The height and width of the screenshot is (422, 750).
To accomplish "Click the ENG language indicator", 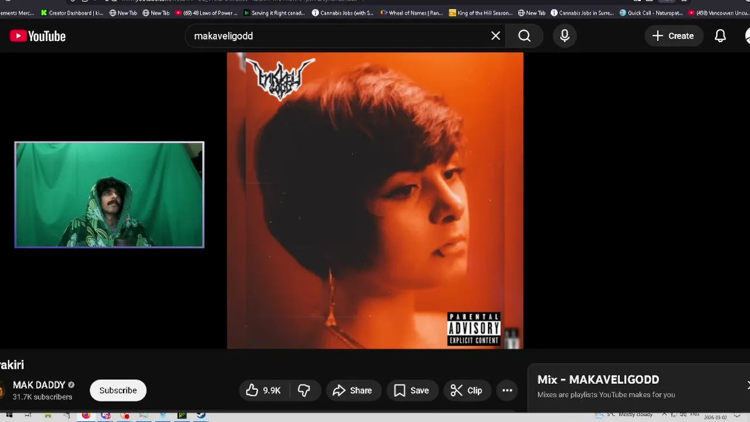I will tap(695, 414).
